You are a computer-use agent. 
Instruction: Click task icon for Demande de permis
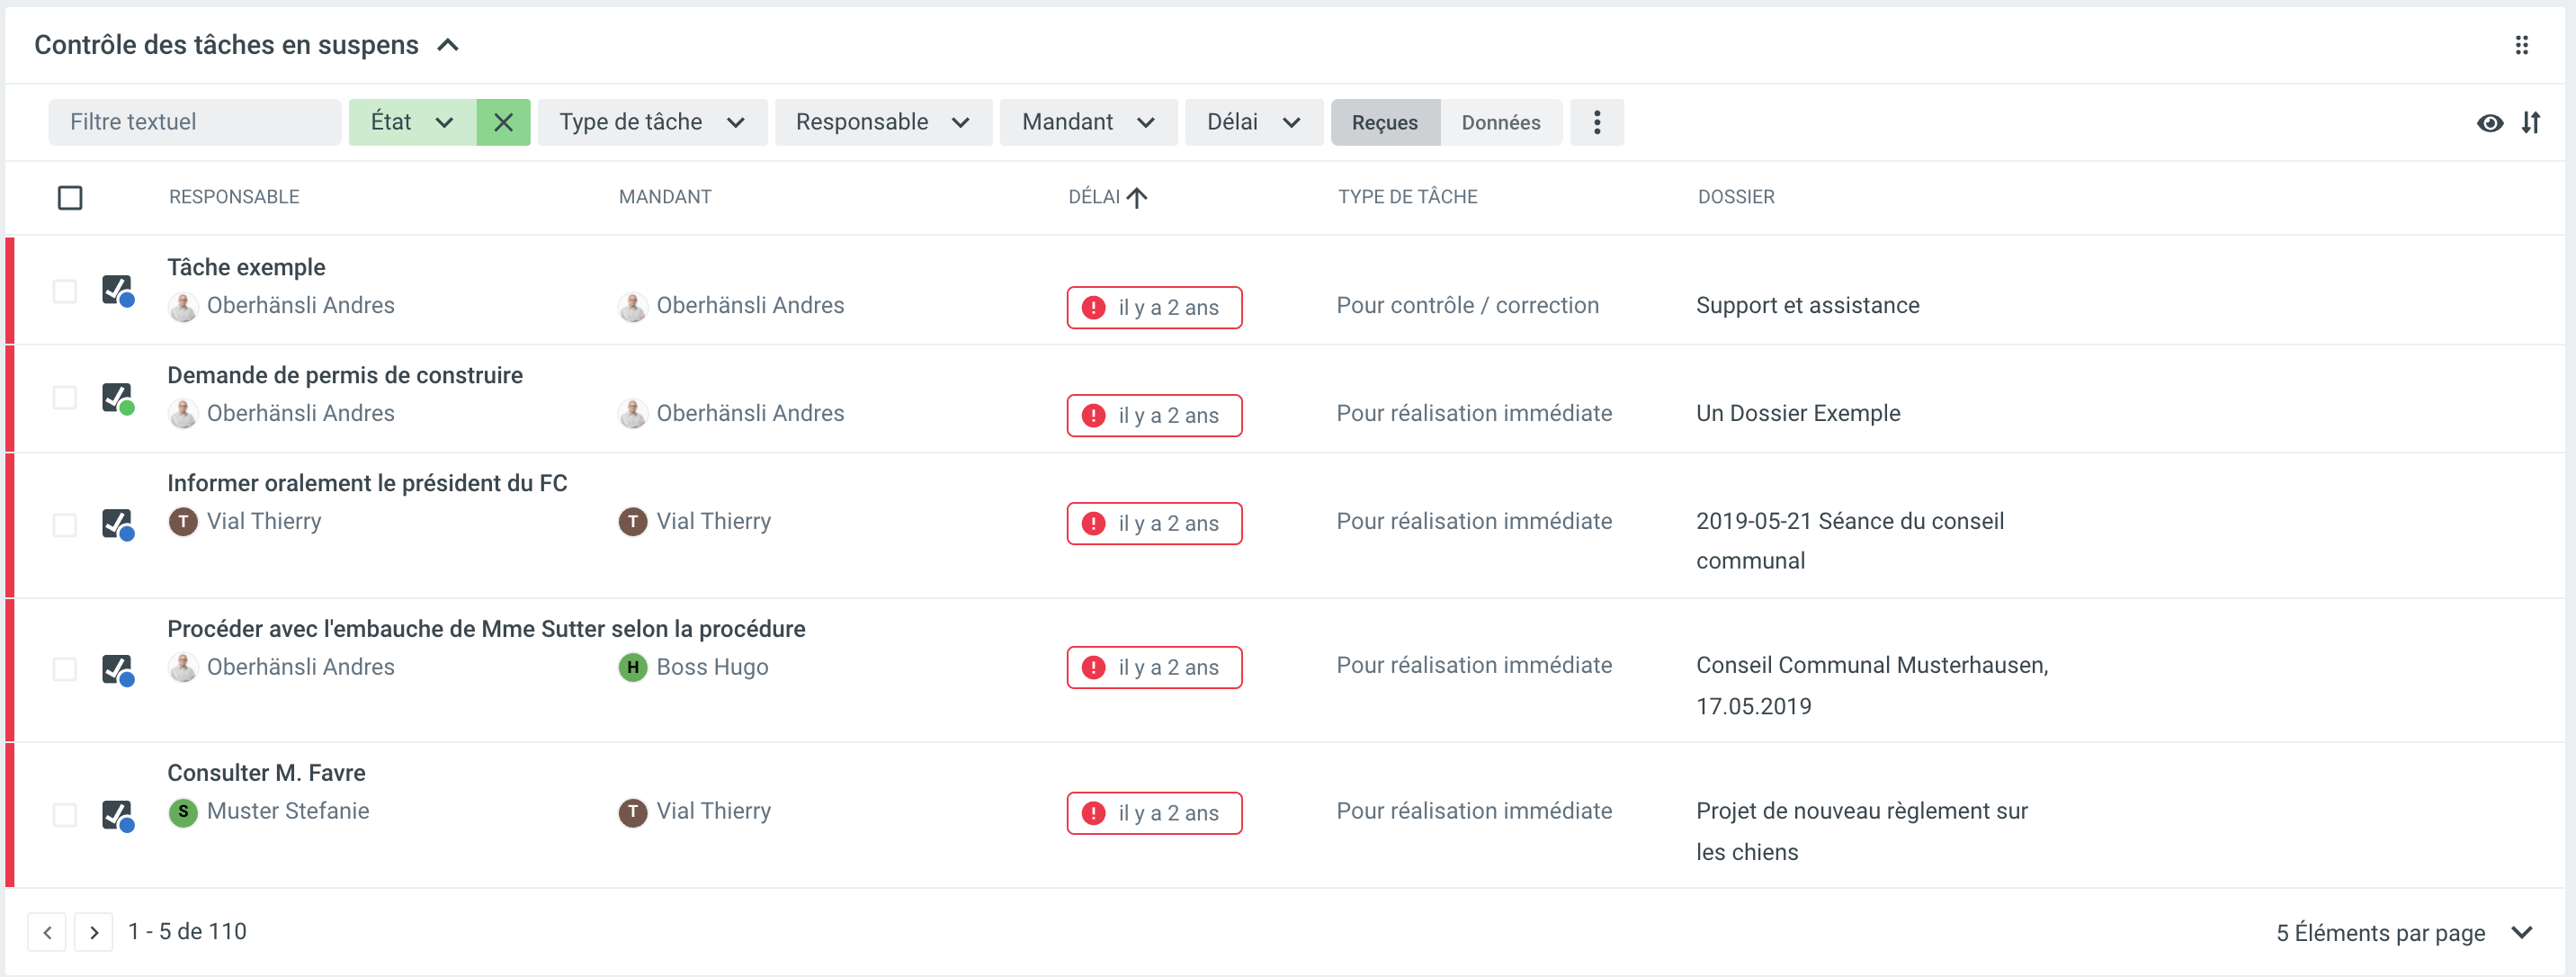[x=118, y=398]
